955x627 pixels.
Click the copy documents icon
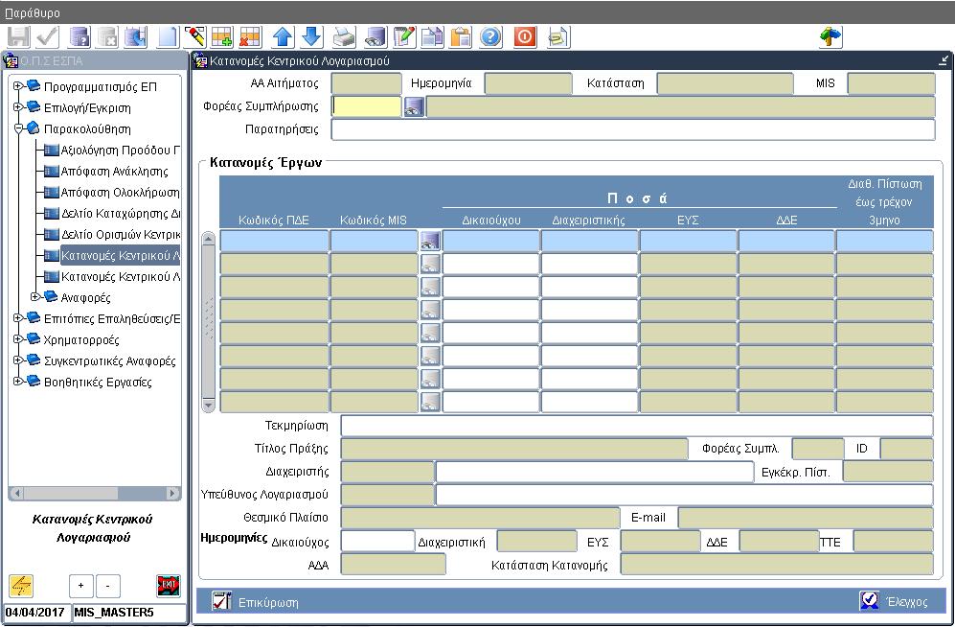tap(432, 37)
